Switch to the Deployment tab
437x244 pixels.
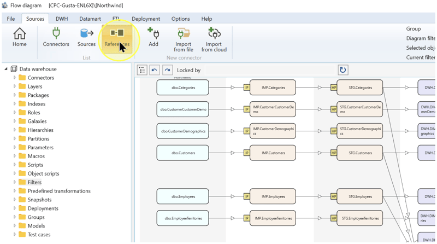(146, 19)
